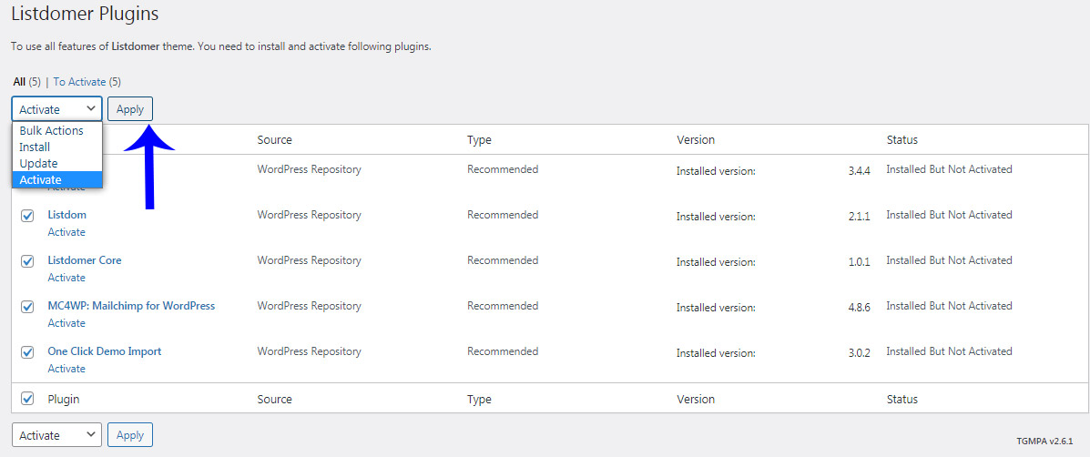The width and height of the screenshot is (1090, 457).
Task: Uncheck the MC4WP Mailchimp plugin checkbox
Action: (x=27, y=307)
